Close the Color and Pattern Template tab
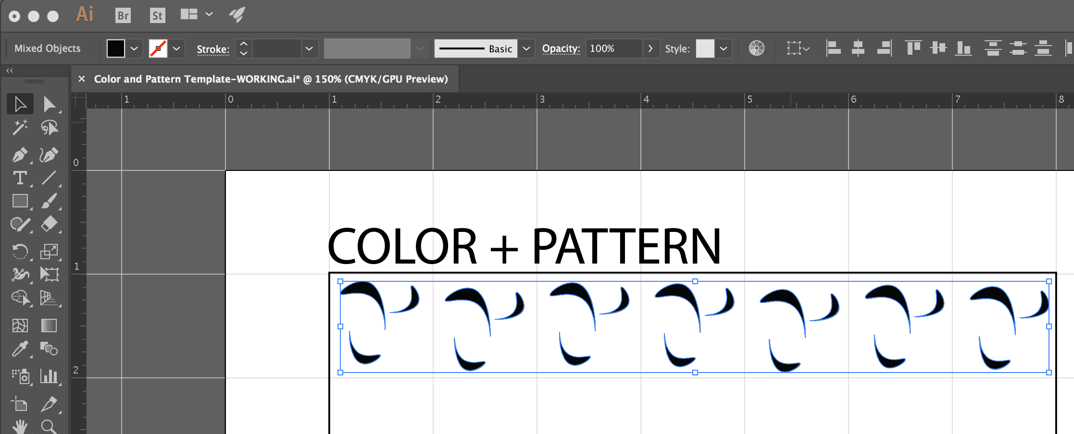1074x434 pixels. click(x=82, y=79)
